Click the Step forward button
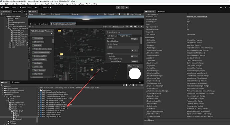 click(x=127, y=7)
